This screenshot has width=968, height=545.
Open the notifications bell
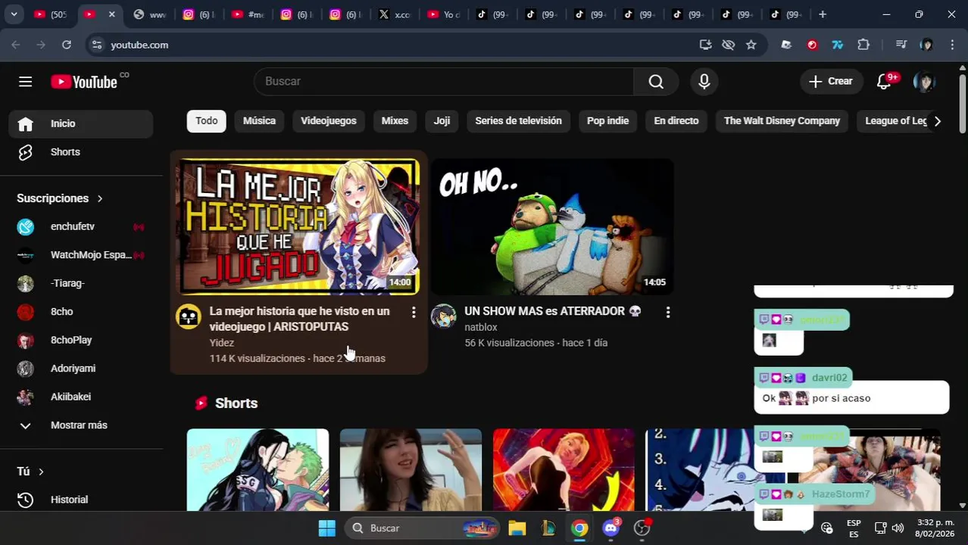[884, 82]
